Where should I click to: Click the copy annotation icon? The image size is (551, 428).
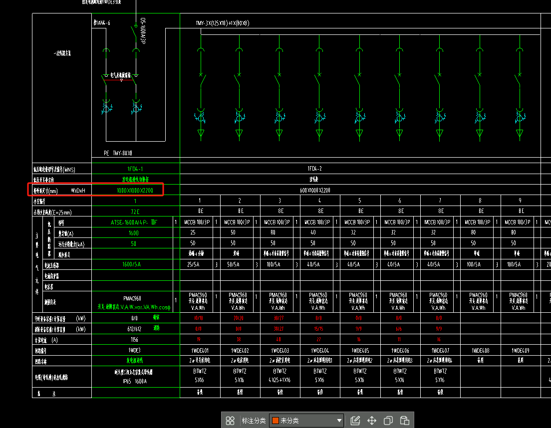(388, 421)
